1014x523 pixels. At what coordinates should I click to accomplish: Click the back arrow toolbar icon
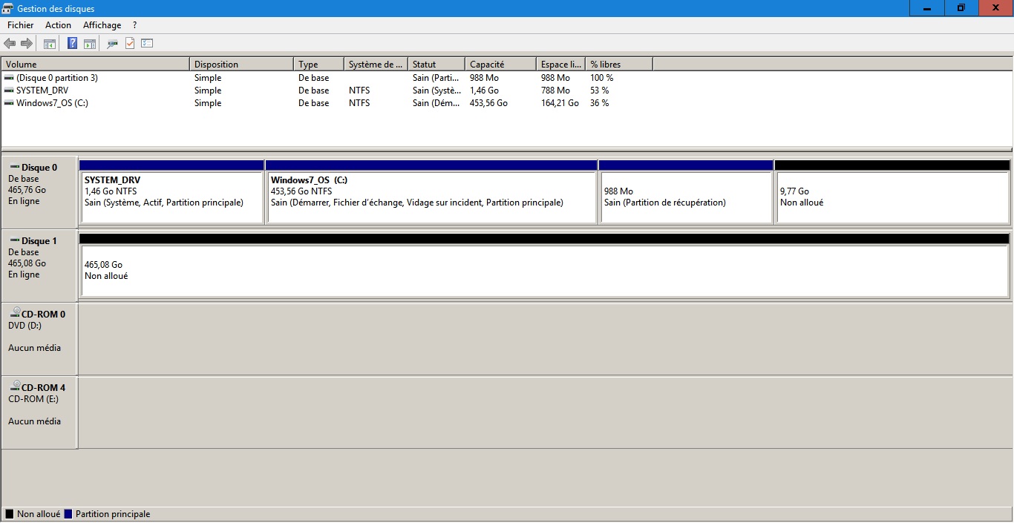click(x=10, y=44)
